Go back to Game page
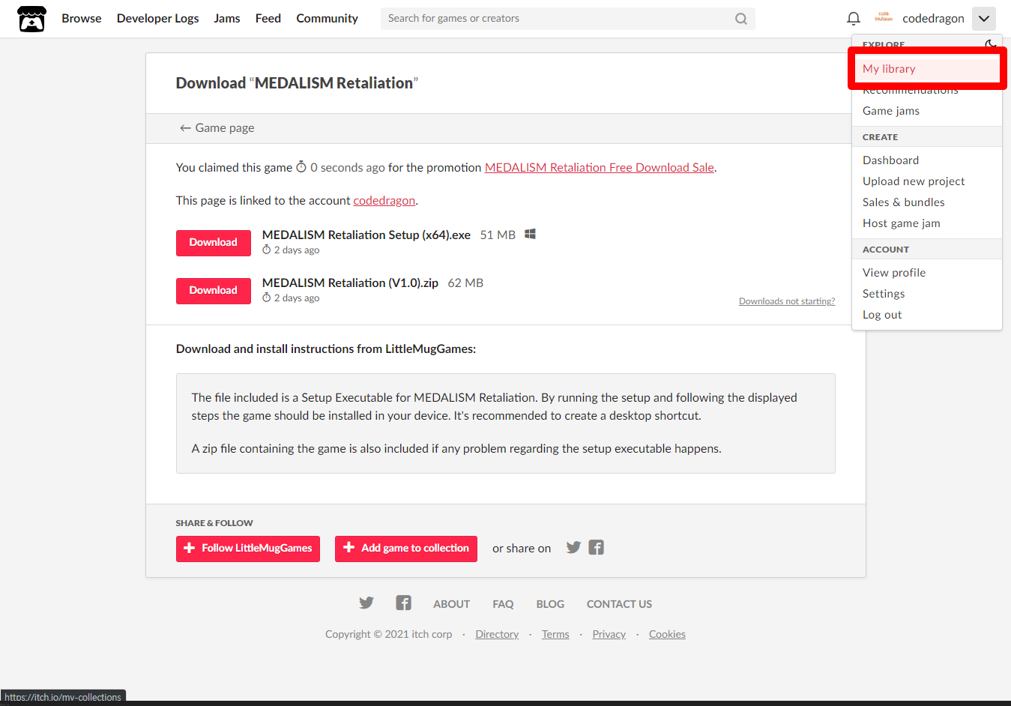 (217, 128)
